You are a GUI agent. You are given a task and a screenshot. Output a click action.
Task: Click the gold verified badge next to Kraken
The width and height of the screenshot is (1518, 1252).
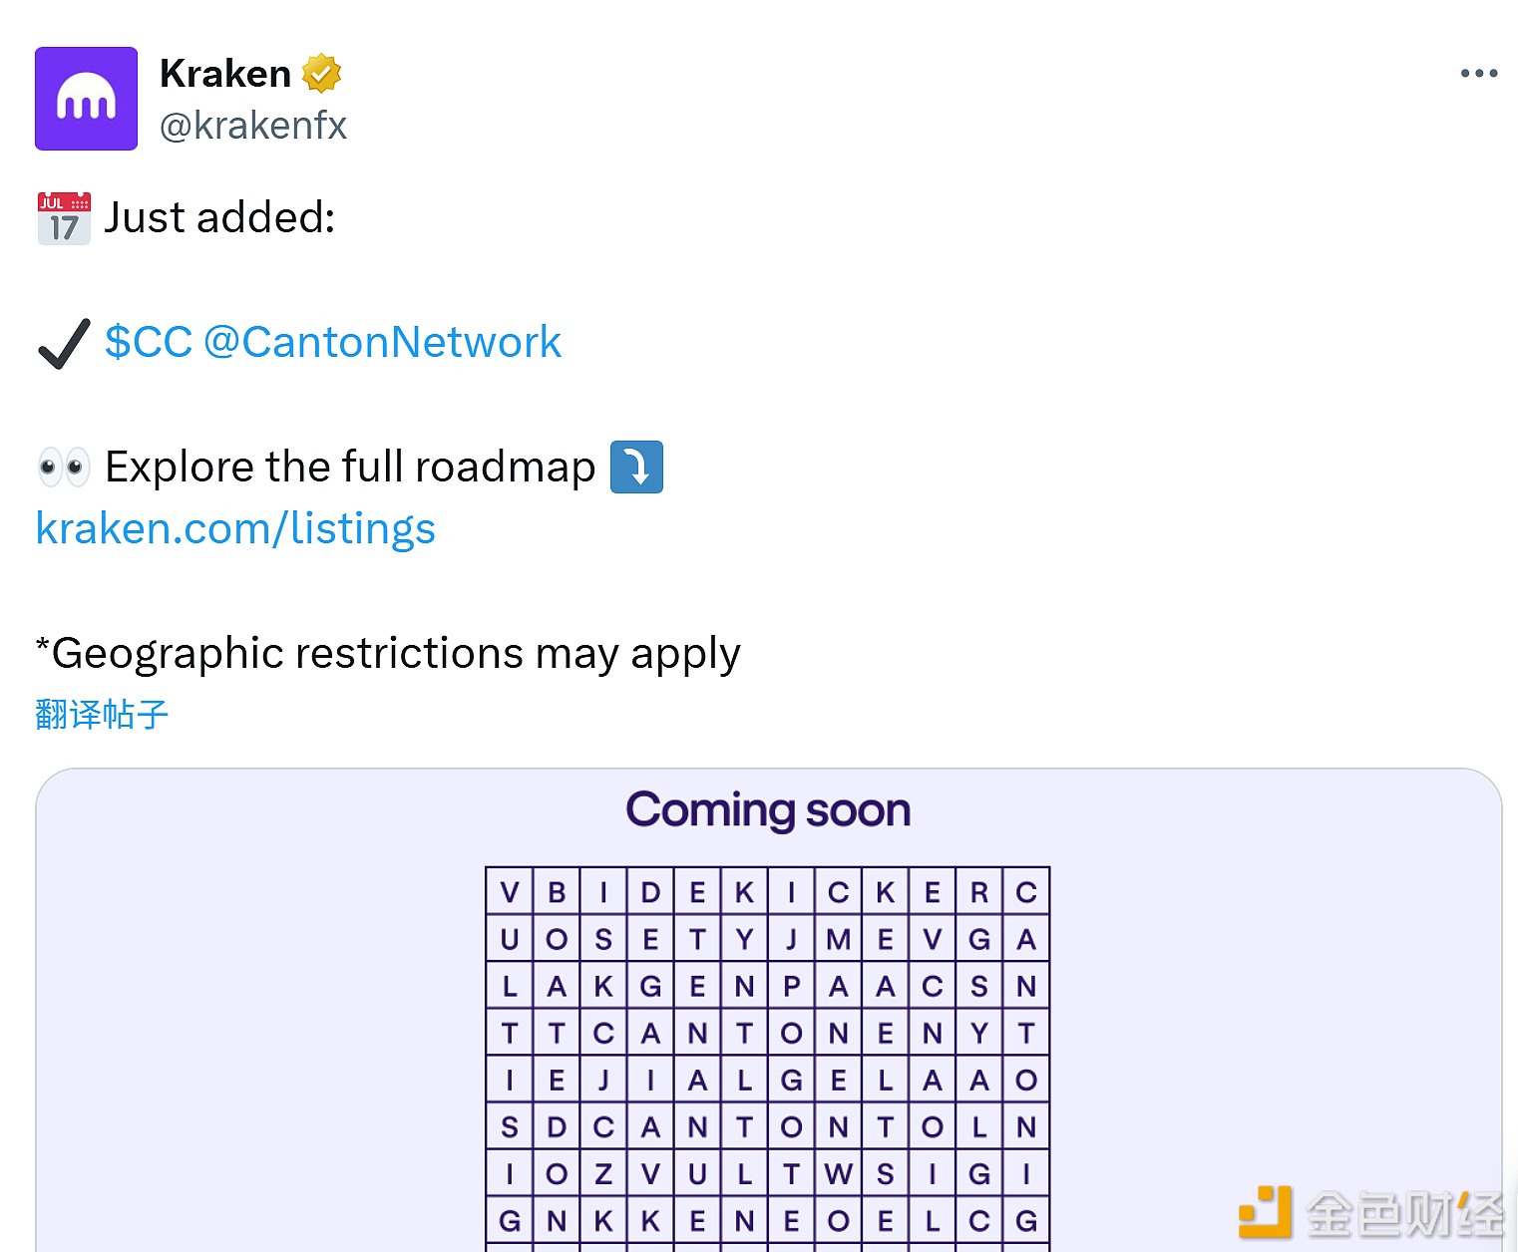(321, 71)
